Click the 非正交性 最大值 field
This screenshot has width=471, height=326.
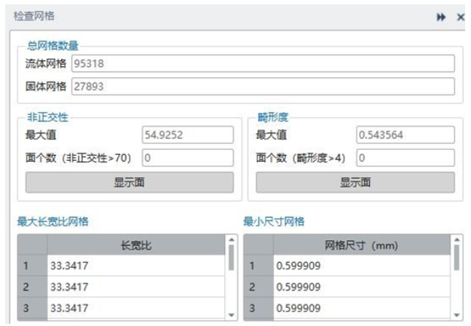[x=187, y=135]
